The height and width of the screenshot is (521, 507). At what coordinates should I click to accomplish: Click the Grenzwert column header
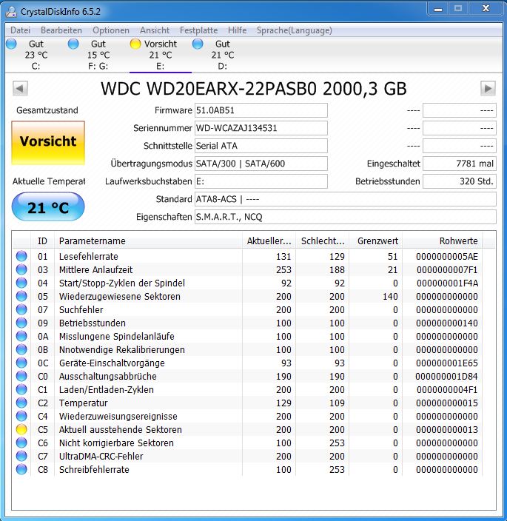376,241
